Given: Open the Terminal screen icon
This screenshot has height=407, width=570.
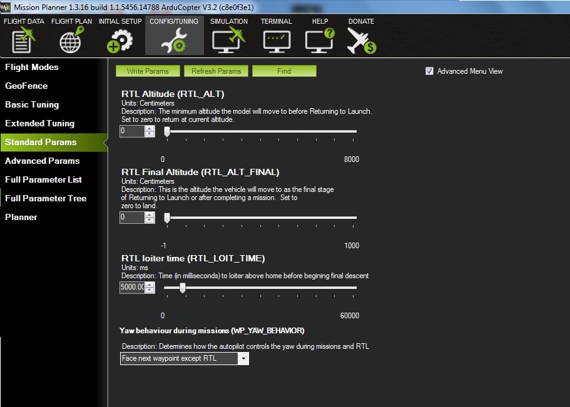Looking at the screenshot, I should click(277, 41).
